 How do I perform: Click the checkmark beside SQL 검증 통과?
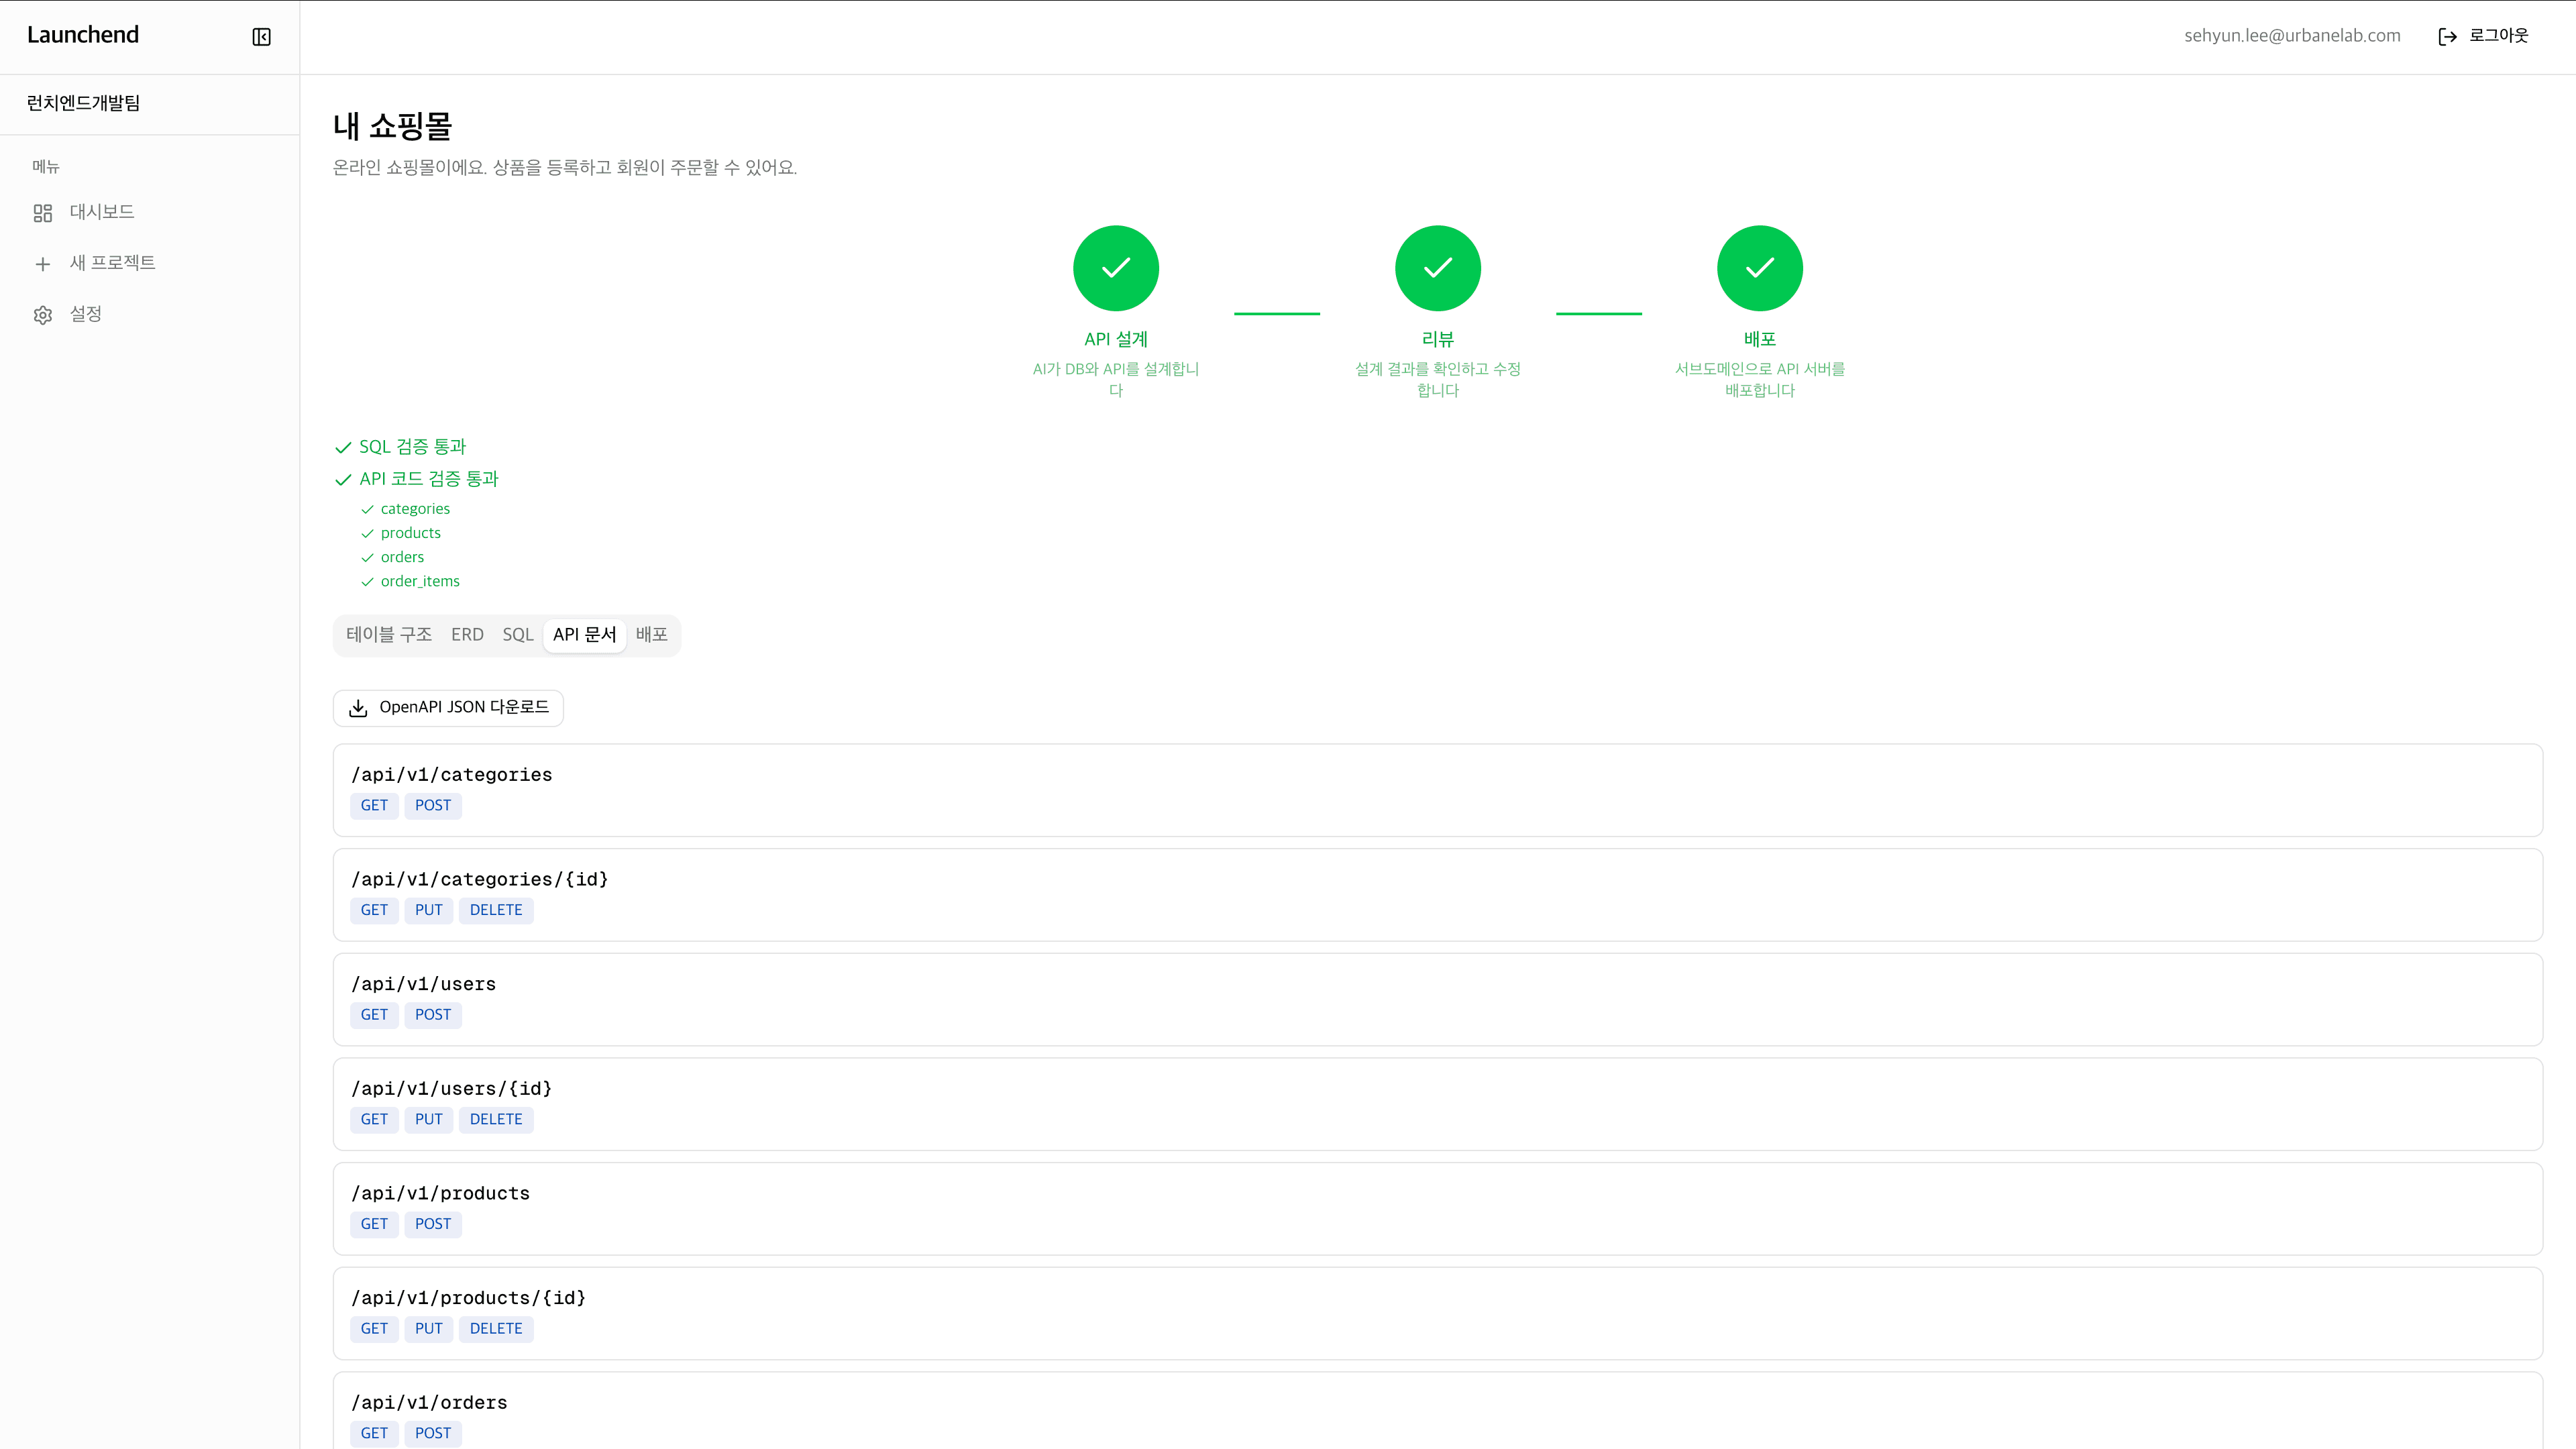tap(343, 448)
